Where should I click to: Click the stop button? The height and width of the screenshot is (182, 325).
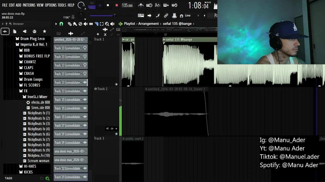click(x=108, y=5)
